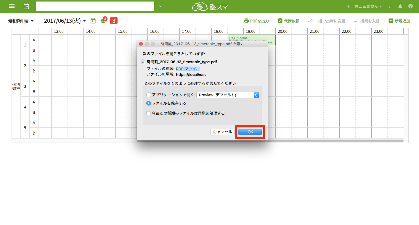Open the green date picker calendar icon
The image size is (419, 225).
coord(93,21)
